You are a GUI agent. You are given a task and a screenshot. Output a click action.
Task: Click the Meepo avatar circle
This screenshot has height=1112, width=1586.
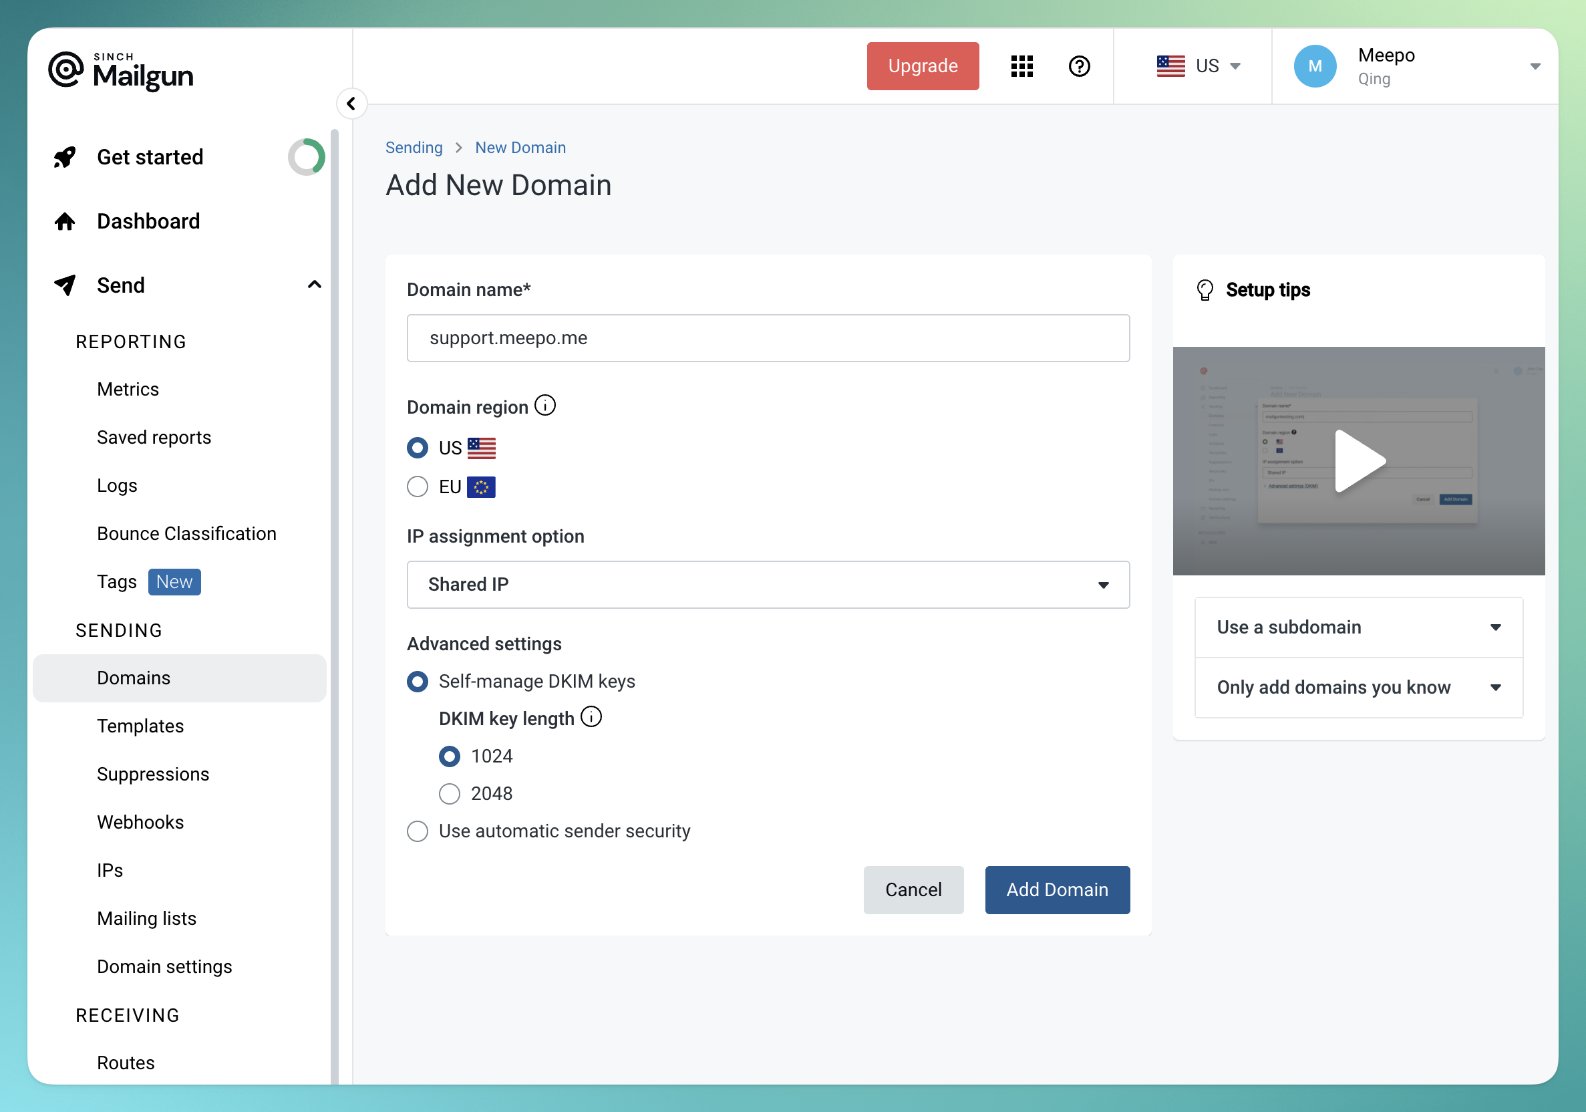[1315, 66]
